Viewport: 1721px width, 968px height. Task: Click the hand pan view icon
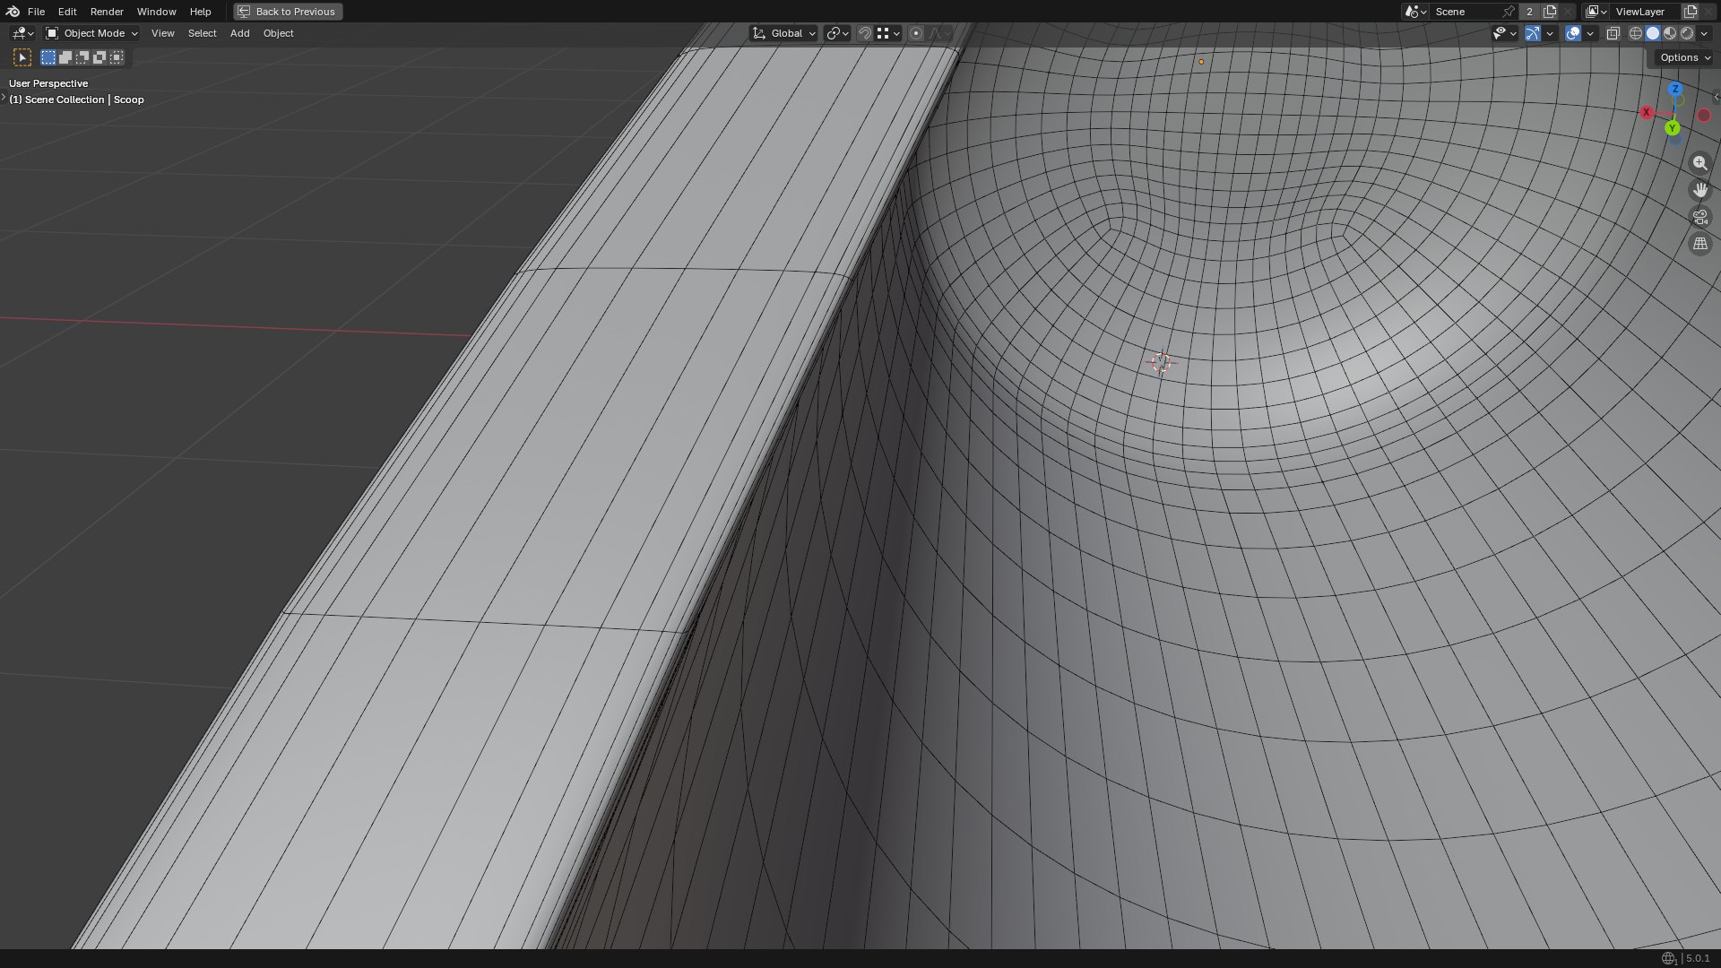click(x=1700, y=190)
